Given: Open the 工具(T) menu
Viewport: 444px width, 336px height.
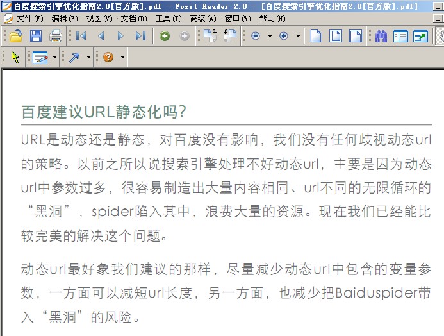Looking at the screenshot, I should pyautogui.click(x=169, y=19).
